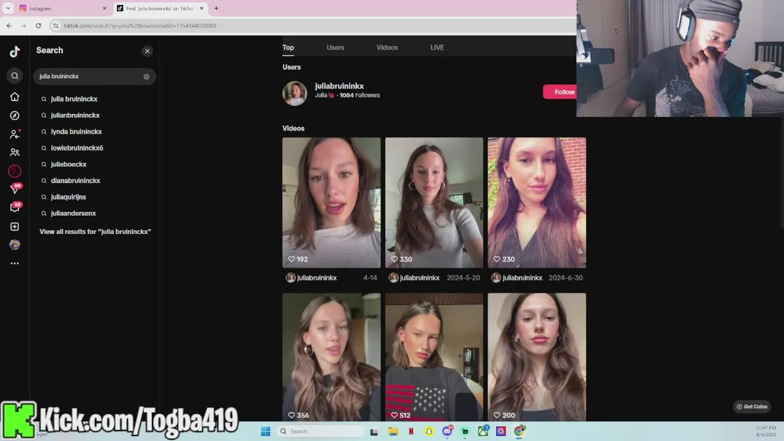
Task: Go back in the browser
Action: coord(9,26)
